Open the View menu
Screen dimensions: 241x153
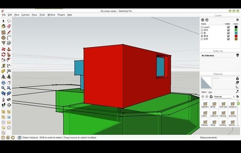click(16, 15)
